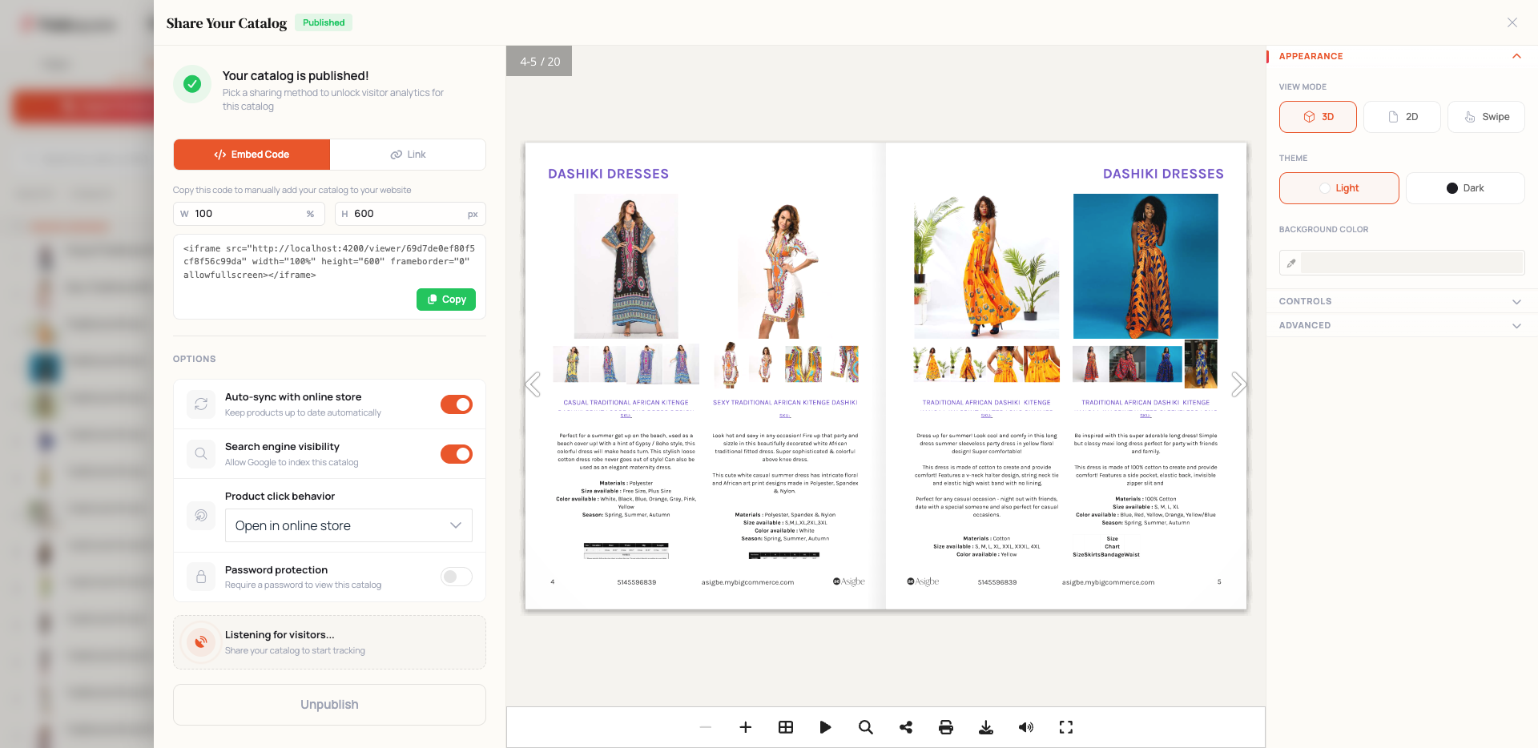
Task: Open the background color picker
Action: pyautogui.click(x=1401, y=262)
